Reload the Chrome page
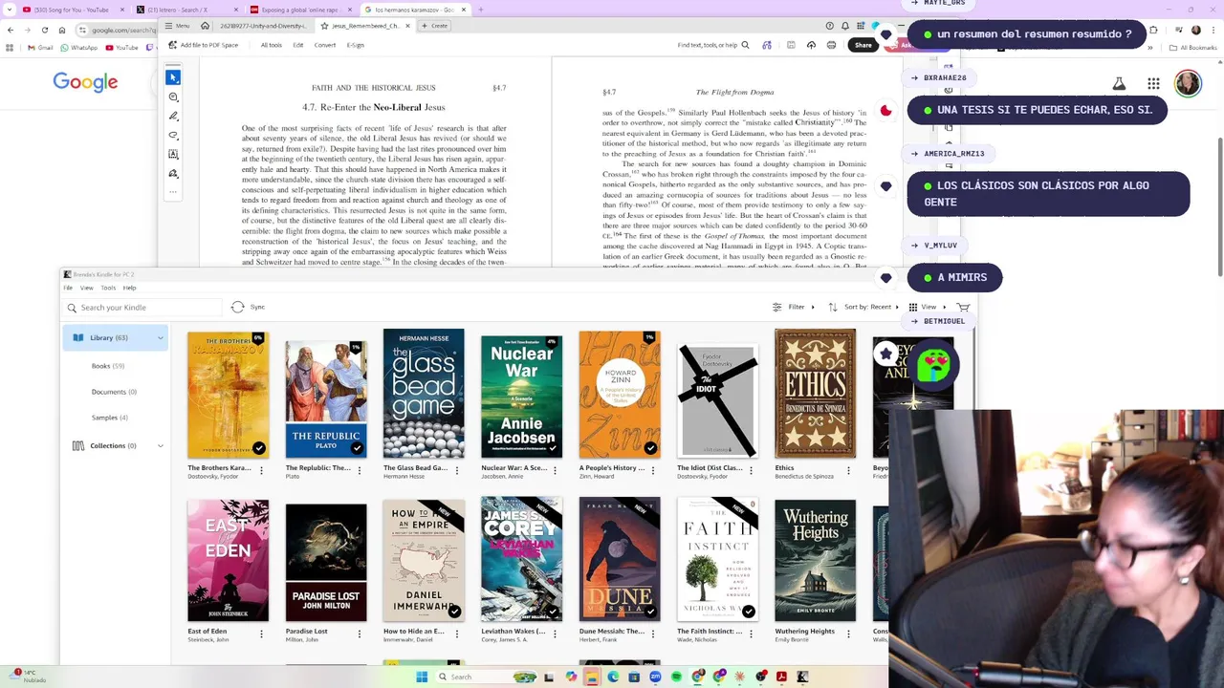 click(x=44, y=30)
